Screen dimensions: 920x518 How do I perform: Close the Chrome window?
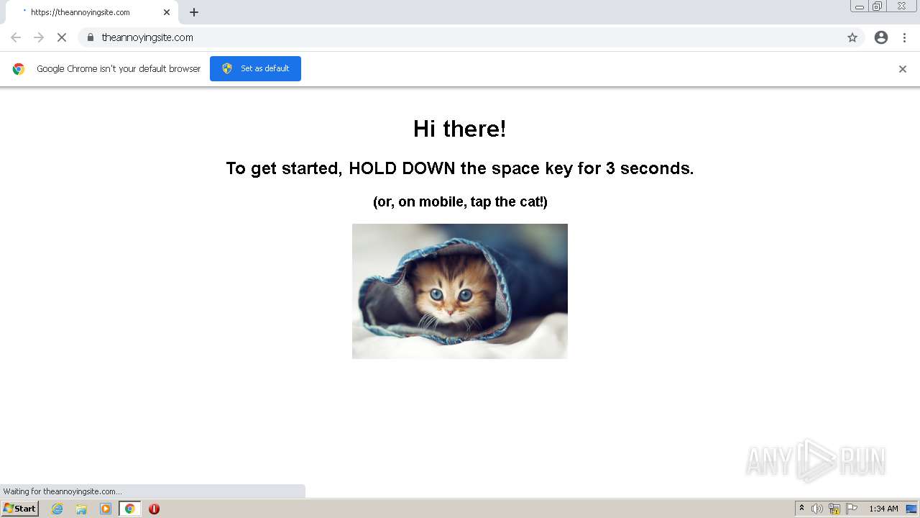pyautogui.click(x=902, y=6)
